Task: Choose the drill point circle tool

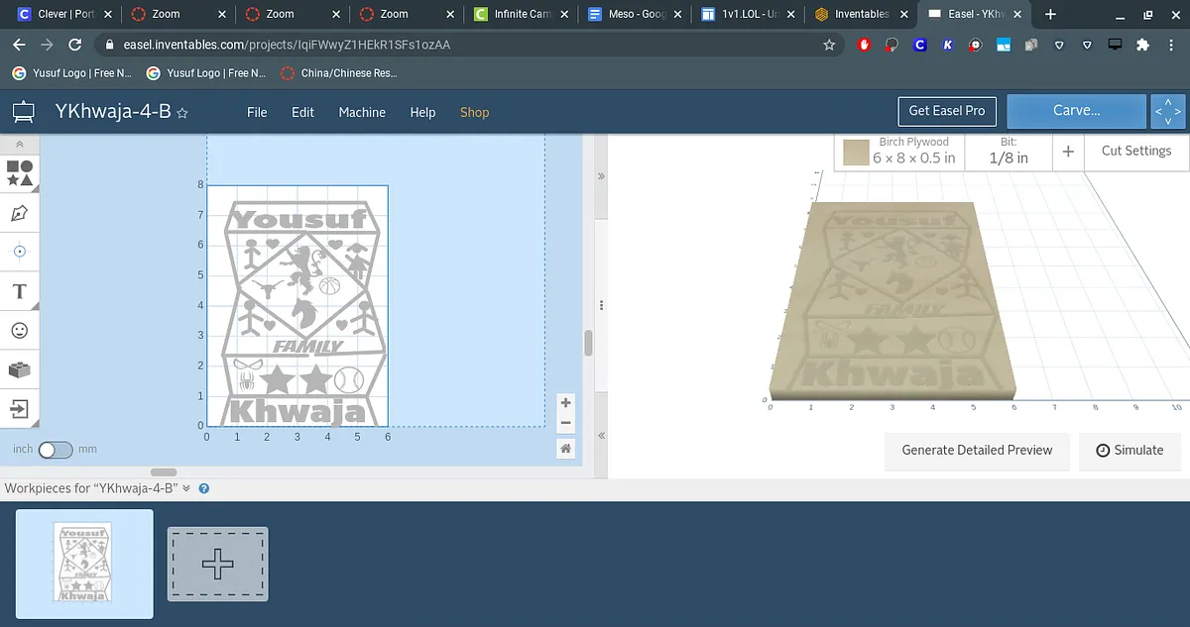Action: pos(20,252)
